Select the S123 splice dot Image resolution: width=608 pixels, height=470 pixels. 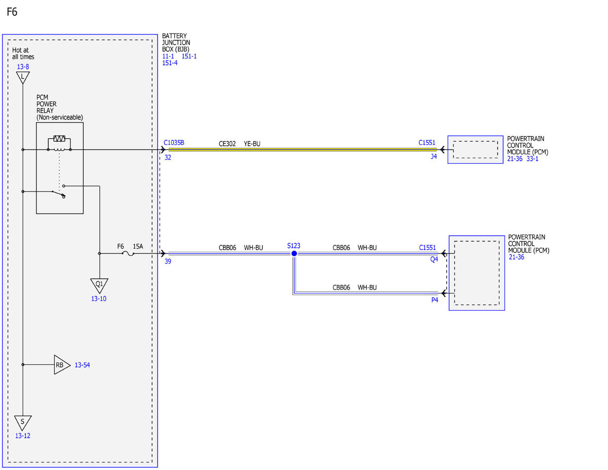tap(294, 253)
